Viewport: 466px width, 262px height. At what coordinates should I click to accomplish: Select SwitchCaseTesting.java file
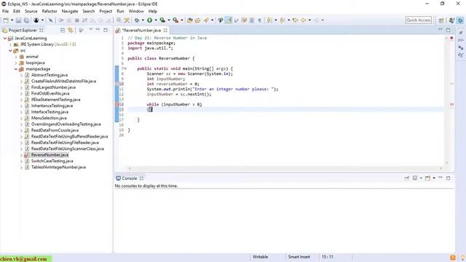coord(52,161)
